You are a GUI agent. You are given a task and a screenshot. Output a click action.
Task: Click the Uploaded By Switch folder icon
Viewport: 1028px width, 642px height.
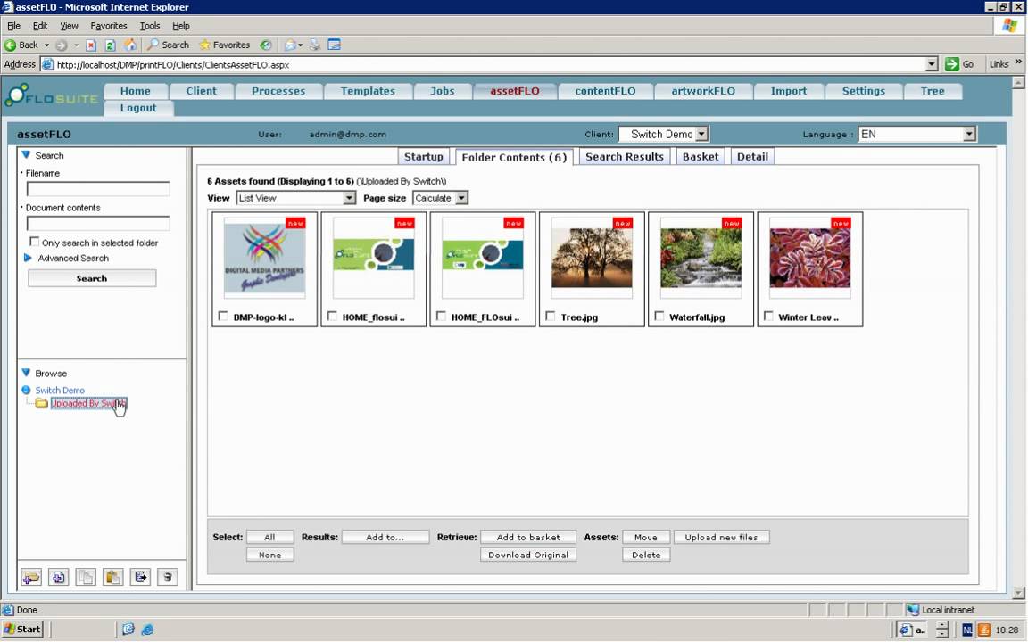pyautogui.click(x=41, y=404)
